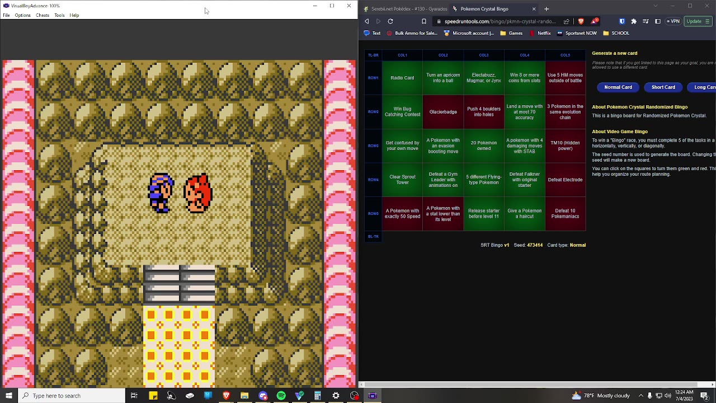Toggle the Win Bug Catching Contest square
This screenshot has height=403, width=716.
coord(402,112)
